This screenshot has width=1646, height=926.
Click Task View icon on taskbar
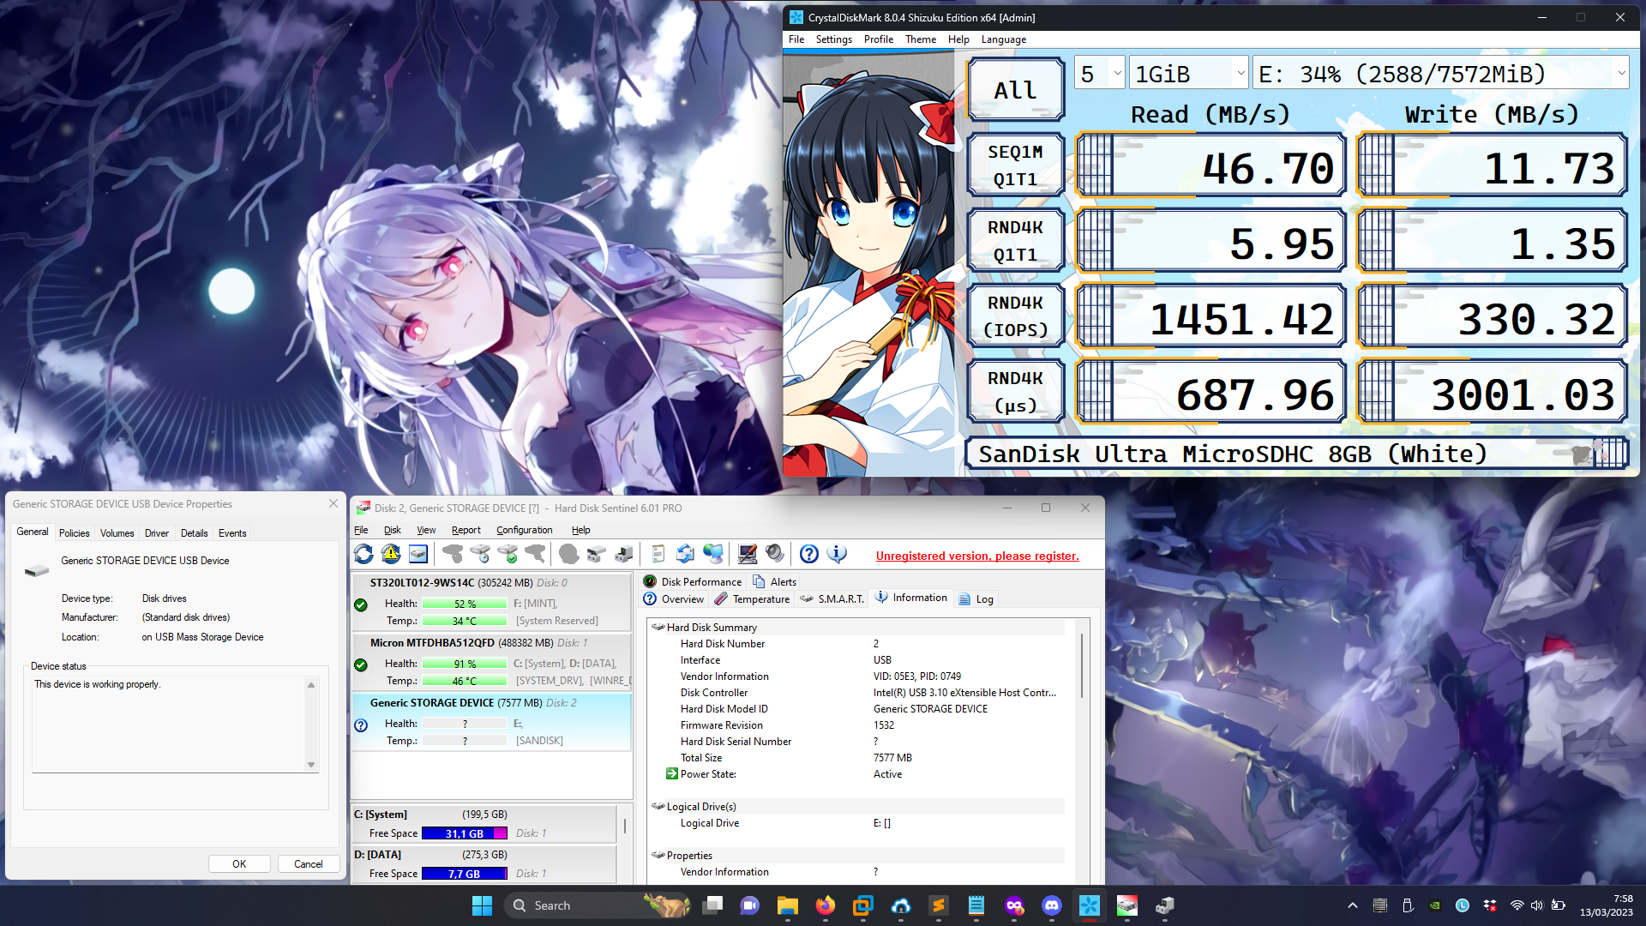pos(712,905)
